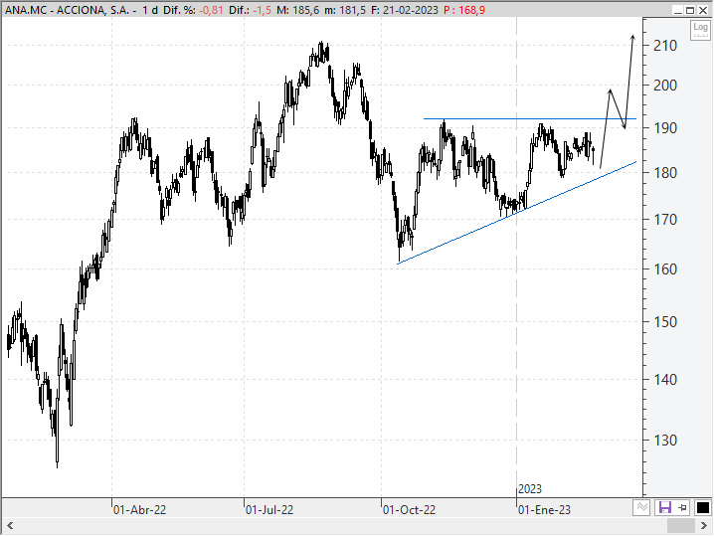This screenshot has width=714, height=536.
Task: Click the horizontal scrollbar right arrow
Action: click(x=703, y=526)
